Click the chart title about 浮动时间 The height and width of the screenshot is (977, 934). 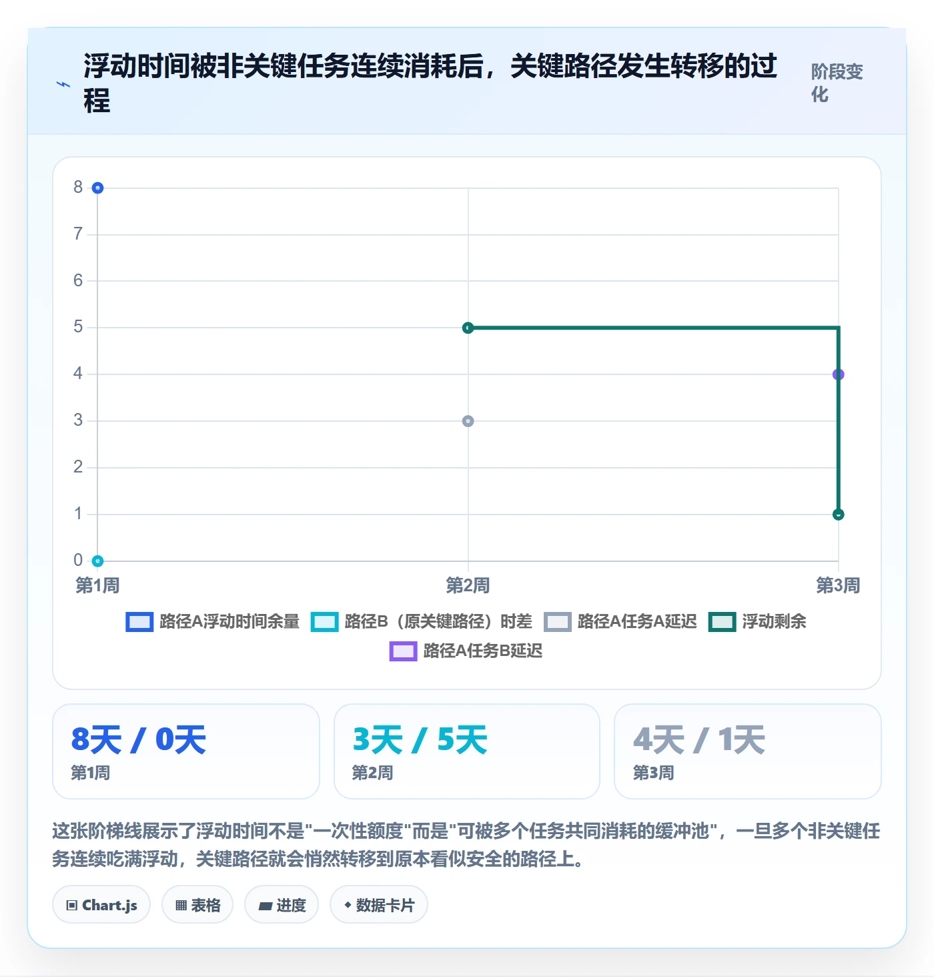pos(430,83)
